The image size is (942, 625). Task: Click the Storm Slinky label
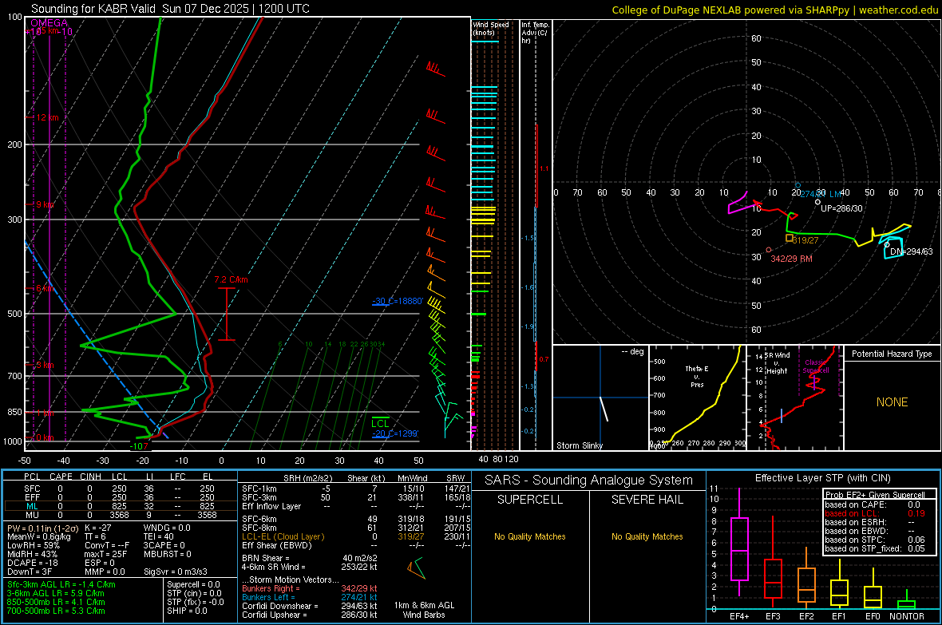[579, 445]
